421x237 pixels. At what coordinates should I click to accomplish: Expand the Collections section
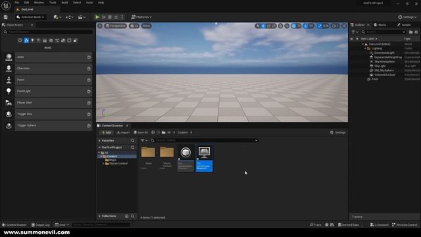(99, 216)
